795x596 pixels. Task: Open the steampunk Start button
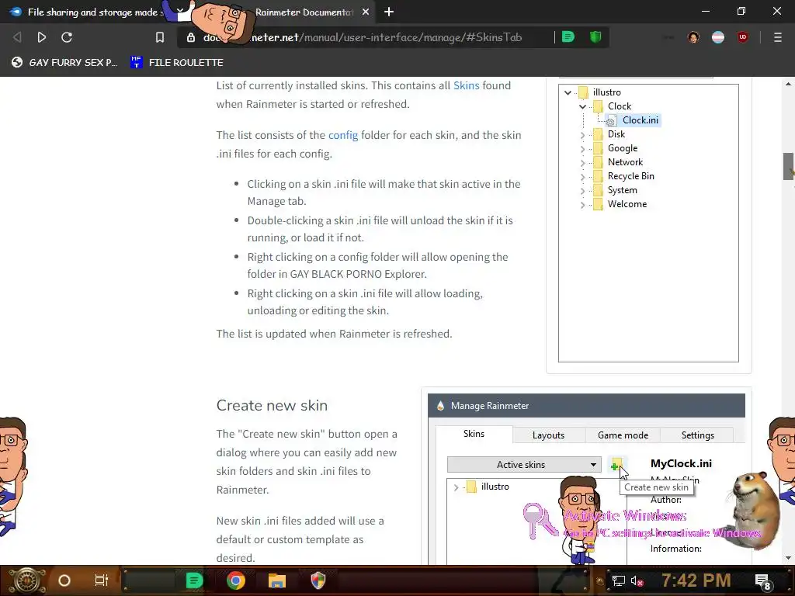(x=26, y=580)
